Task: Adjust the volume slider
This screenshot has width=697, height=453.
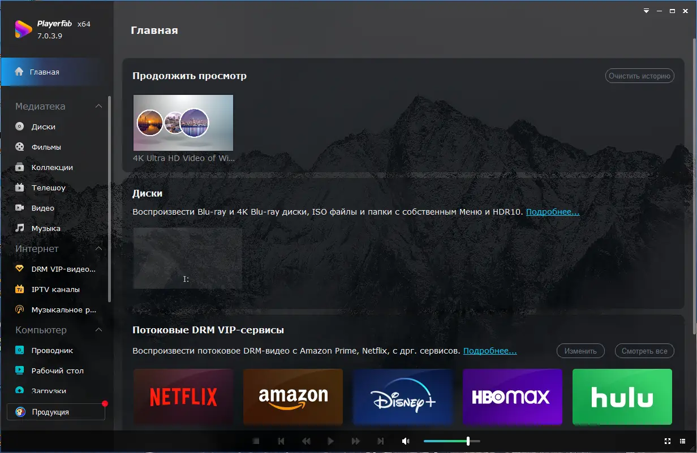Action: pos(451,441)
